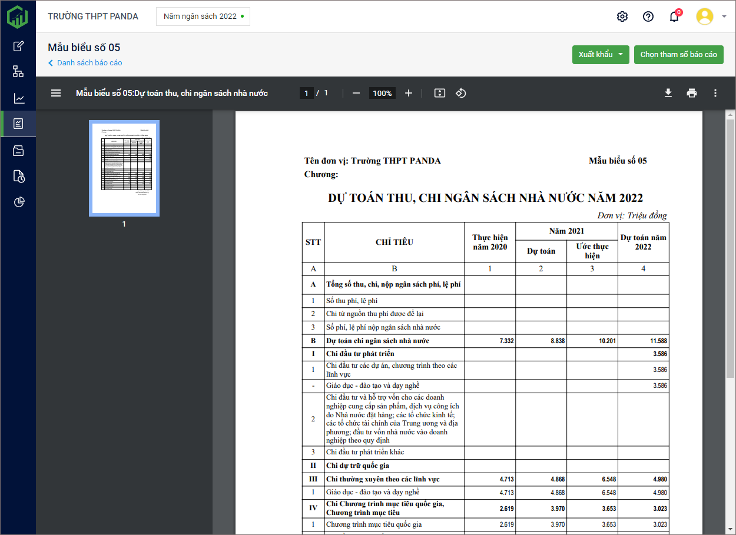Viewport: 736px width, 535px height.
Task: Rotate the PDF page
Action: 461,93
